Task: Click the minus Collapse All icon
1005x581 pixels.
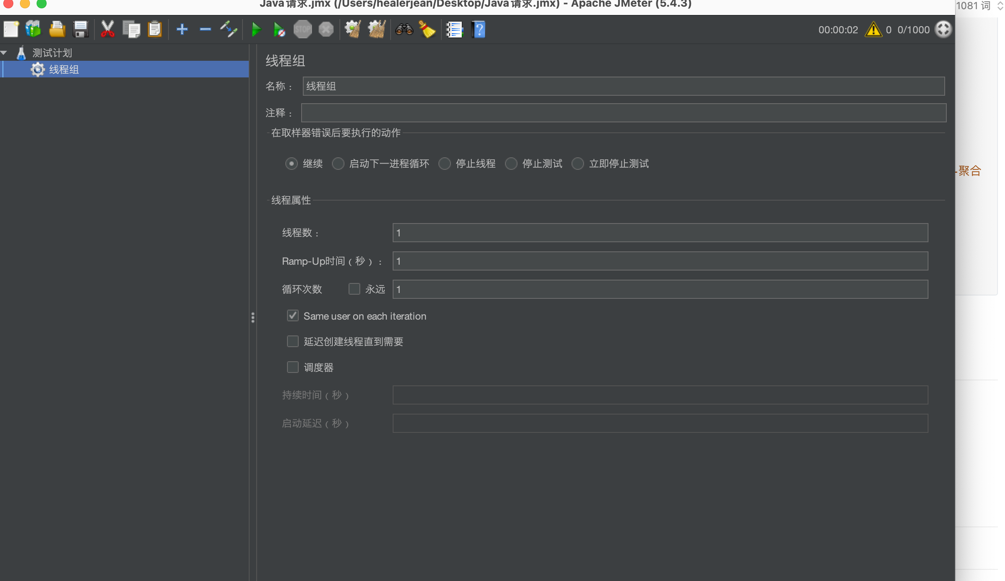Action: click(205, 30)
